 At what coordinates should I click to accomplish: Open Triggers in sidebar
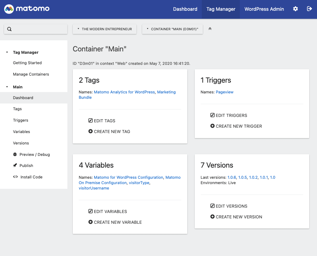coord(21,120)
